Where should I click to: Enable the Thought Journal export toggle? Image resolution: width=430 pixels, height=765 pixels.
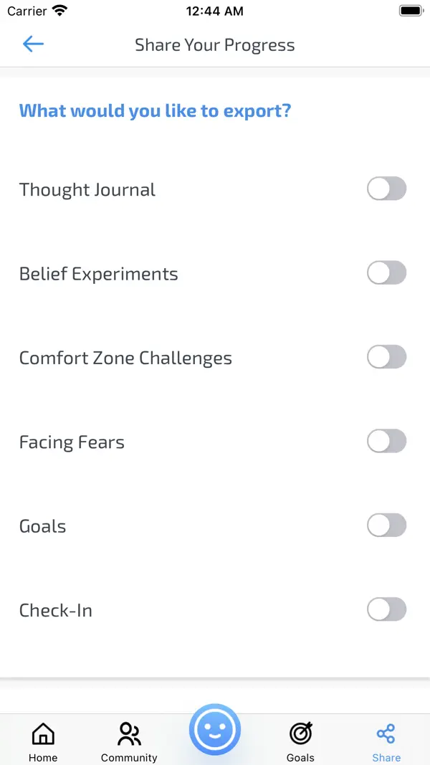(x=386, y=189)
